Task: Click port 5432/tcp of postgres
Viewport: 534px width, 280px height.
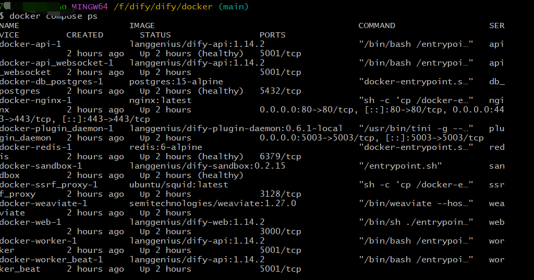Action: (x=280, y=91)
